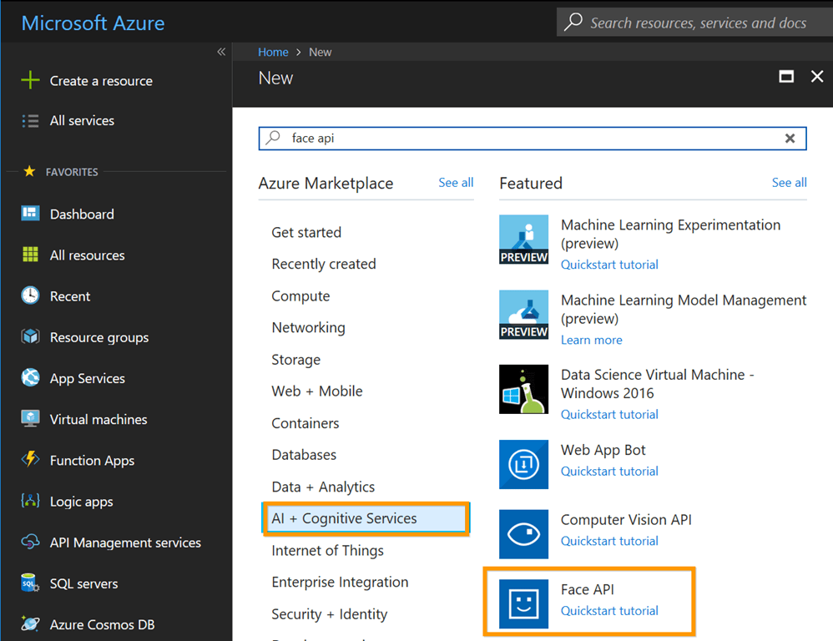Maximize the New blade panel
The image size is (833, 641).
click(x=785, y=77)
